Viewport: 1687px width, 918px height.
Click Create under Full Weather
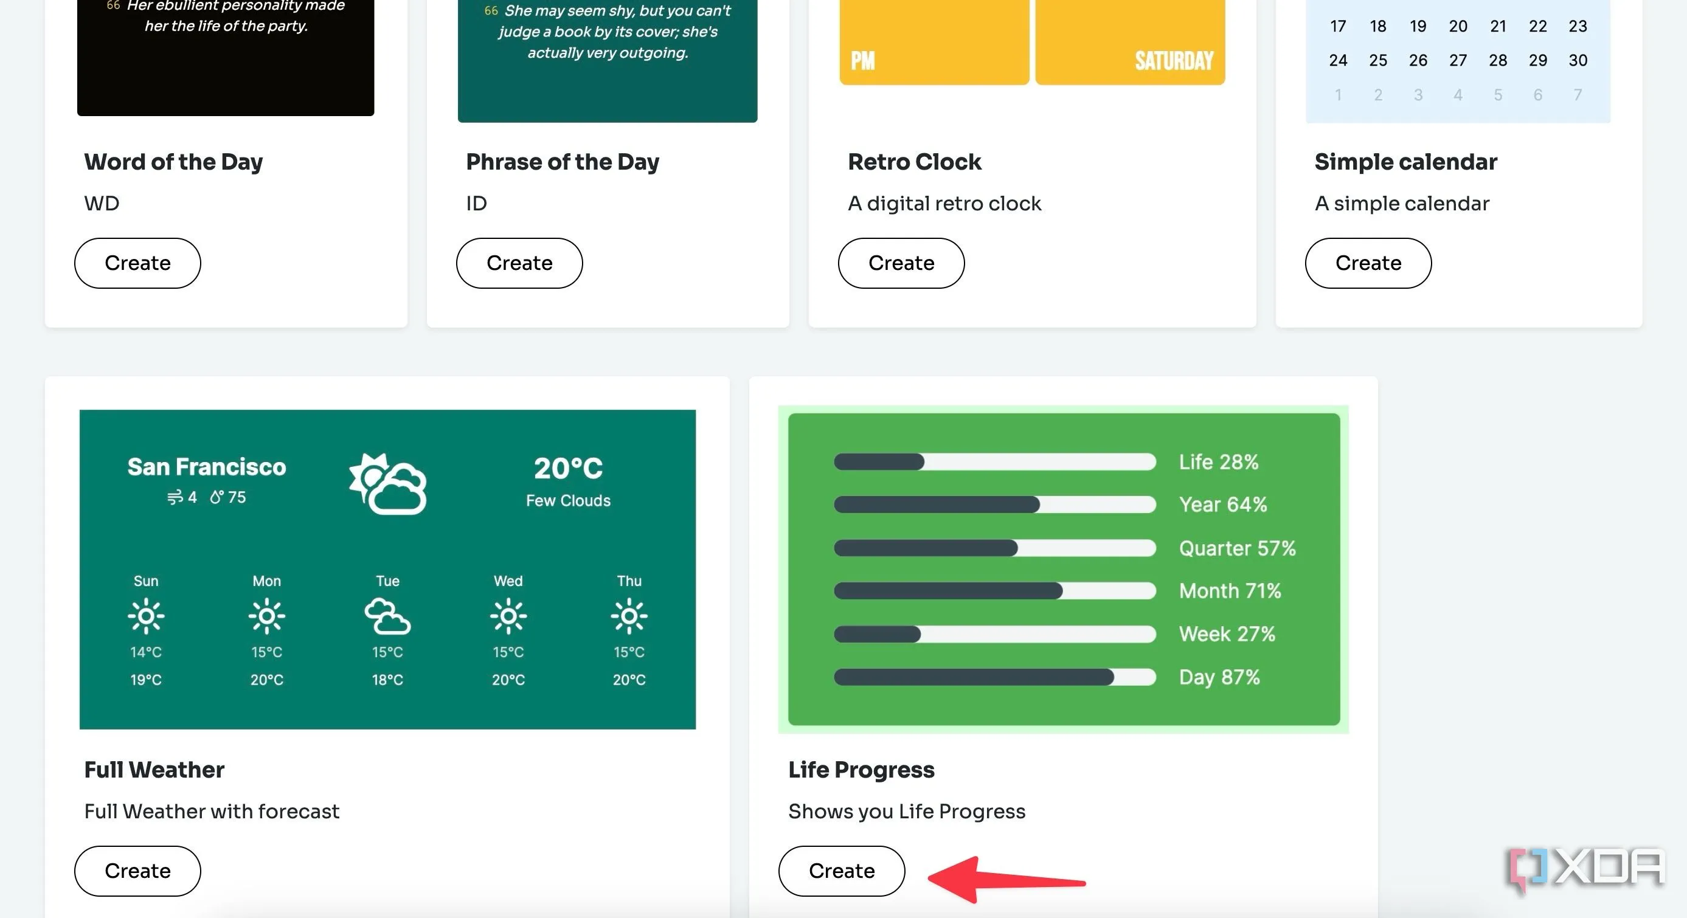pos(137,871)
